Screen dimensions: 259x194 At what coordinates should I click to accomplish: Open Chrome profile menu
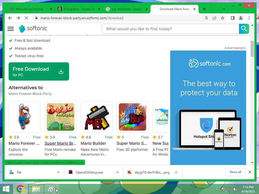pyautogui.click(x=241, y=18)
